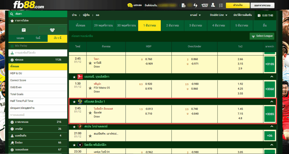Open the ประวัติการเดิมพัน bet history link
289x154 pixels.
(x=242, y=15)
